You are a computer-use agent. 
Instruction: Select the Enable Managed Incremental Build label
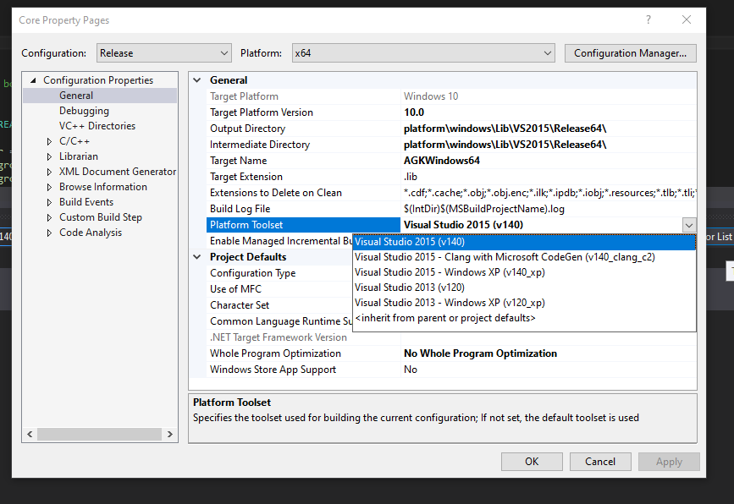tap(281, 241)
